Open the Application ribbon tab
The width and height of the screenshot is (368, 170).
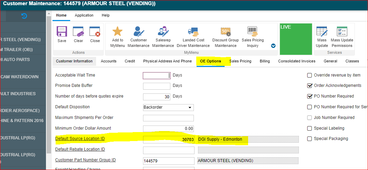tap(84, 15)
